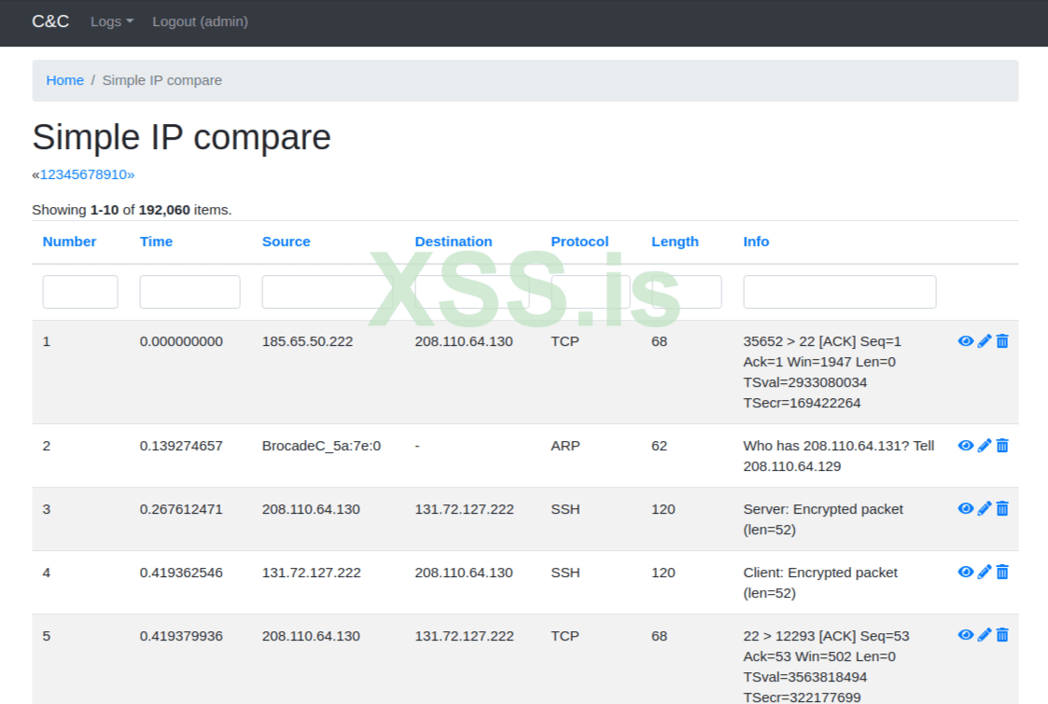View the ARP packet row 2

tap(966, 446)
